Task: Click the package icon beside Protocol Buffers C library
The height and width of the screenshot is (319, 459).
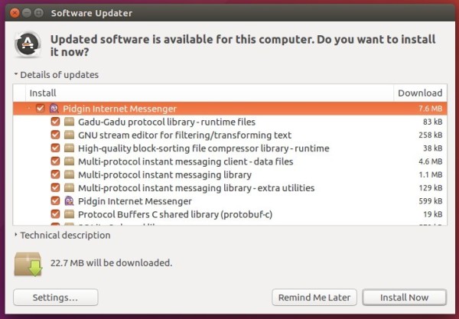Action: 69,214
